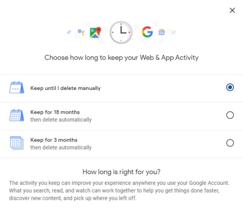Click stacked calendar icon beside Keep for 3 months
243x213 pixels.
(x=17, y=143)
